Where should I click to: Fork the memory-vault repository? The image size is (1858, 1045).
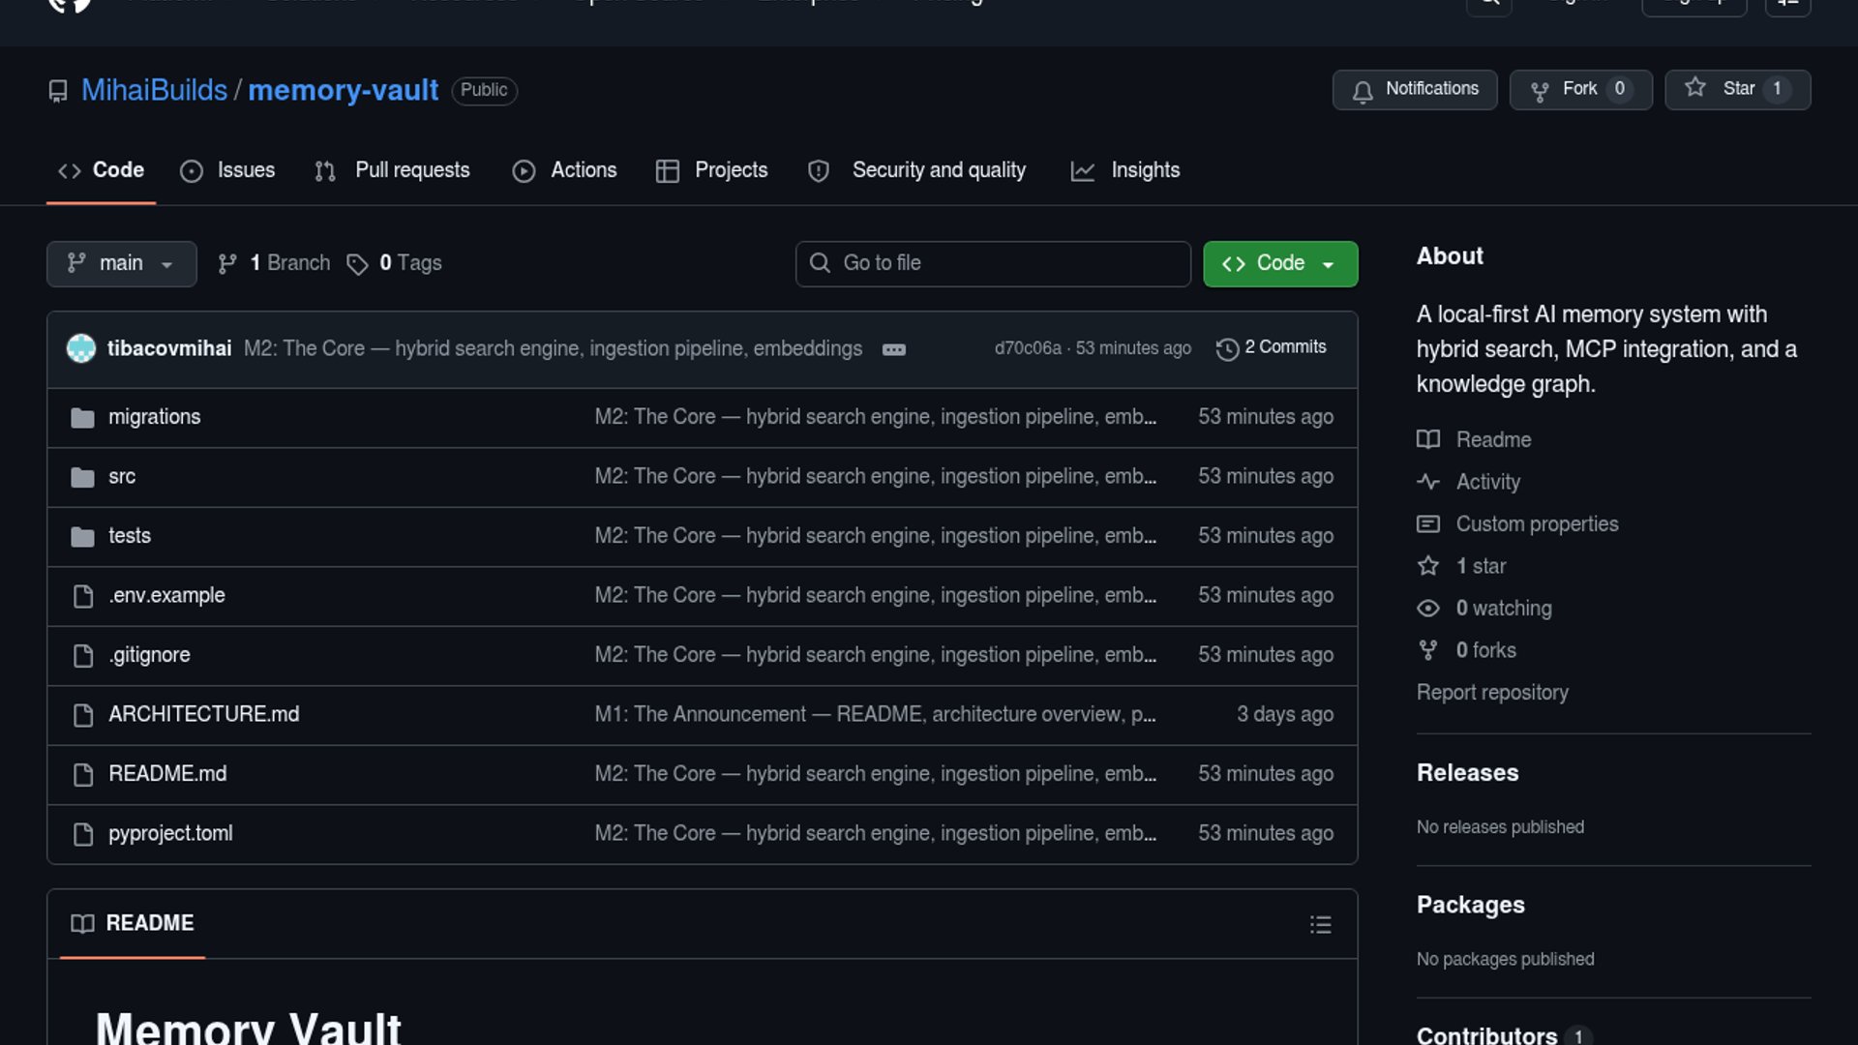[1580, 89]
